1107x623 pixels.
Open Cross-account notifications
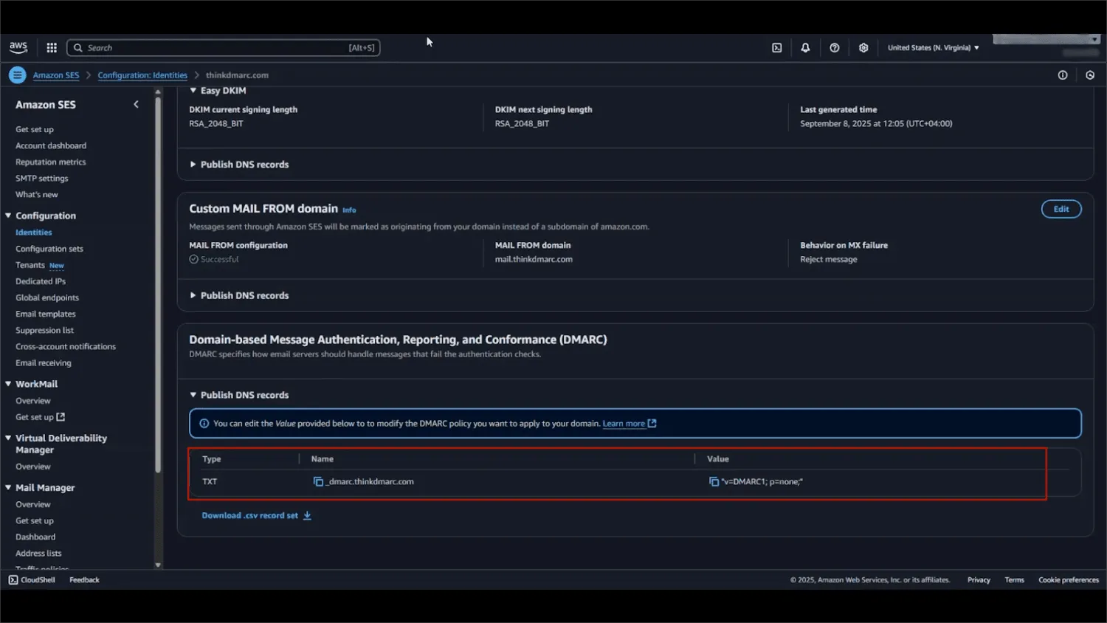click(66, 346)
